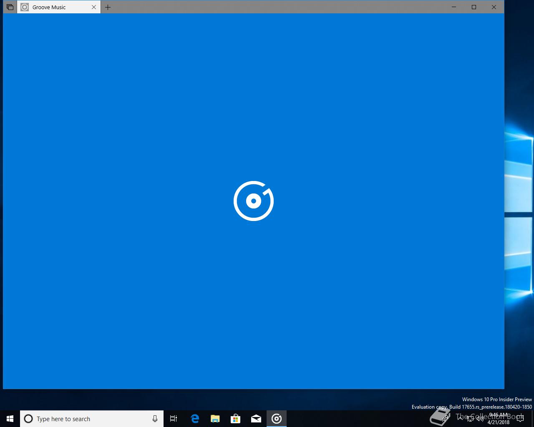
Task: Minimize the Groove Music window
Action: [454, 7]
